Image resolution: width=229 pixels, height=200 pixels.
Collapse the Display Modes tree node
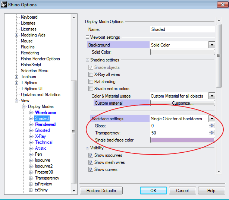pos(23,107)
